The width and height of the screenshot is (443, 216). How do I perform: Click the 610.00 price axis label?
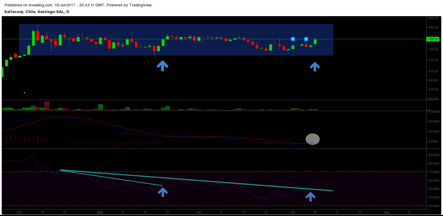pos(433,90)
